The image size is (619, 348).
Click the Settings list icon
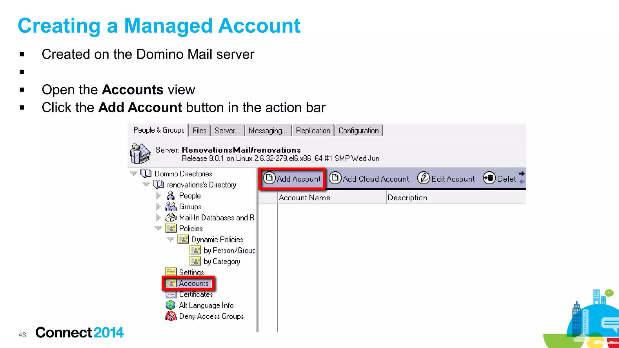[171, 272]
